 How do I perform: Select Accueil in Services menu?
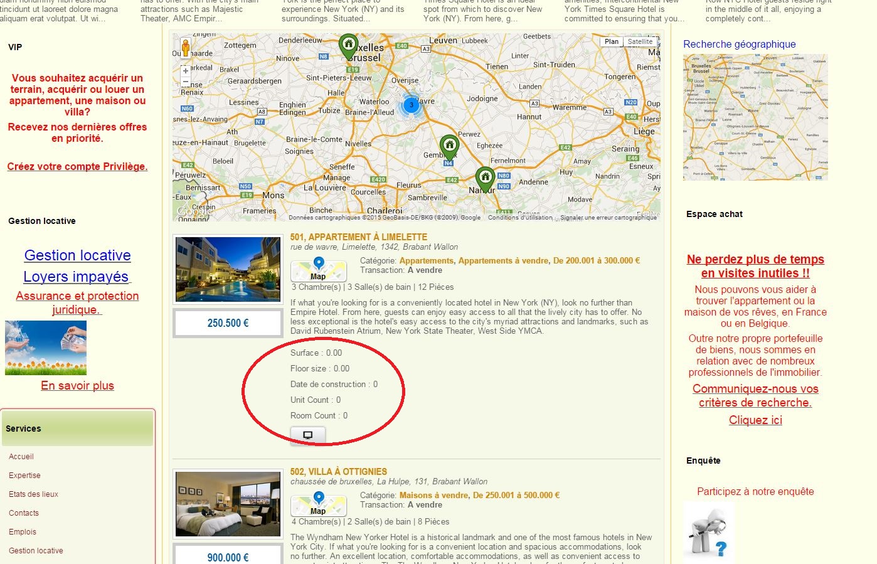click(21, 457)
